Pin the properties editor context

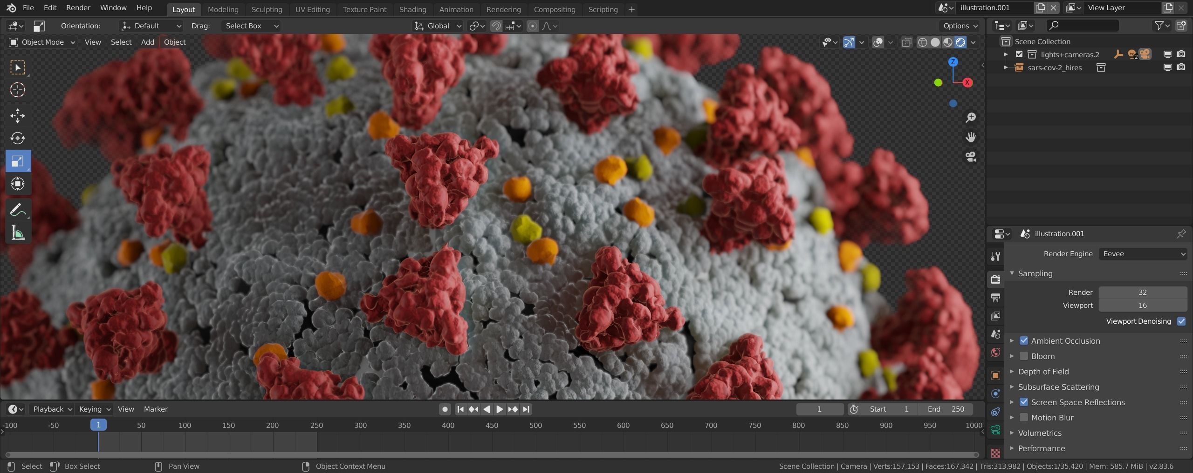coord(1181,233)
